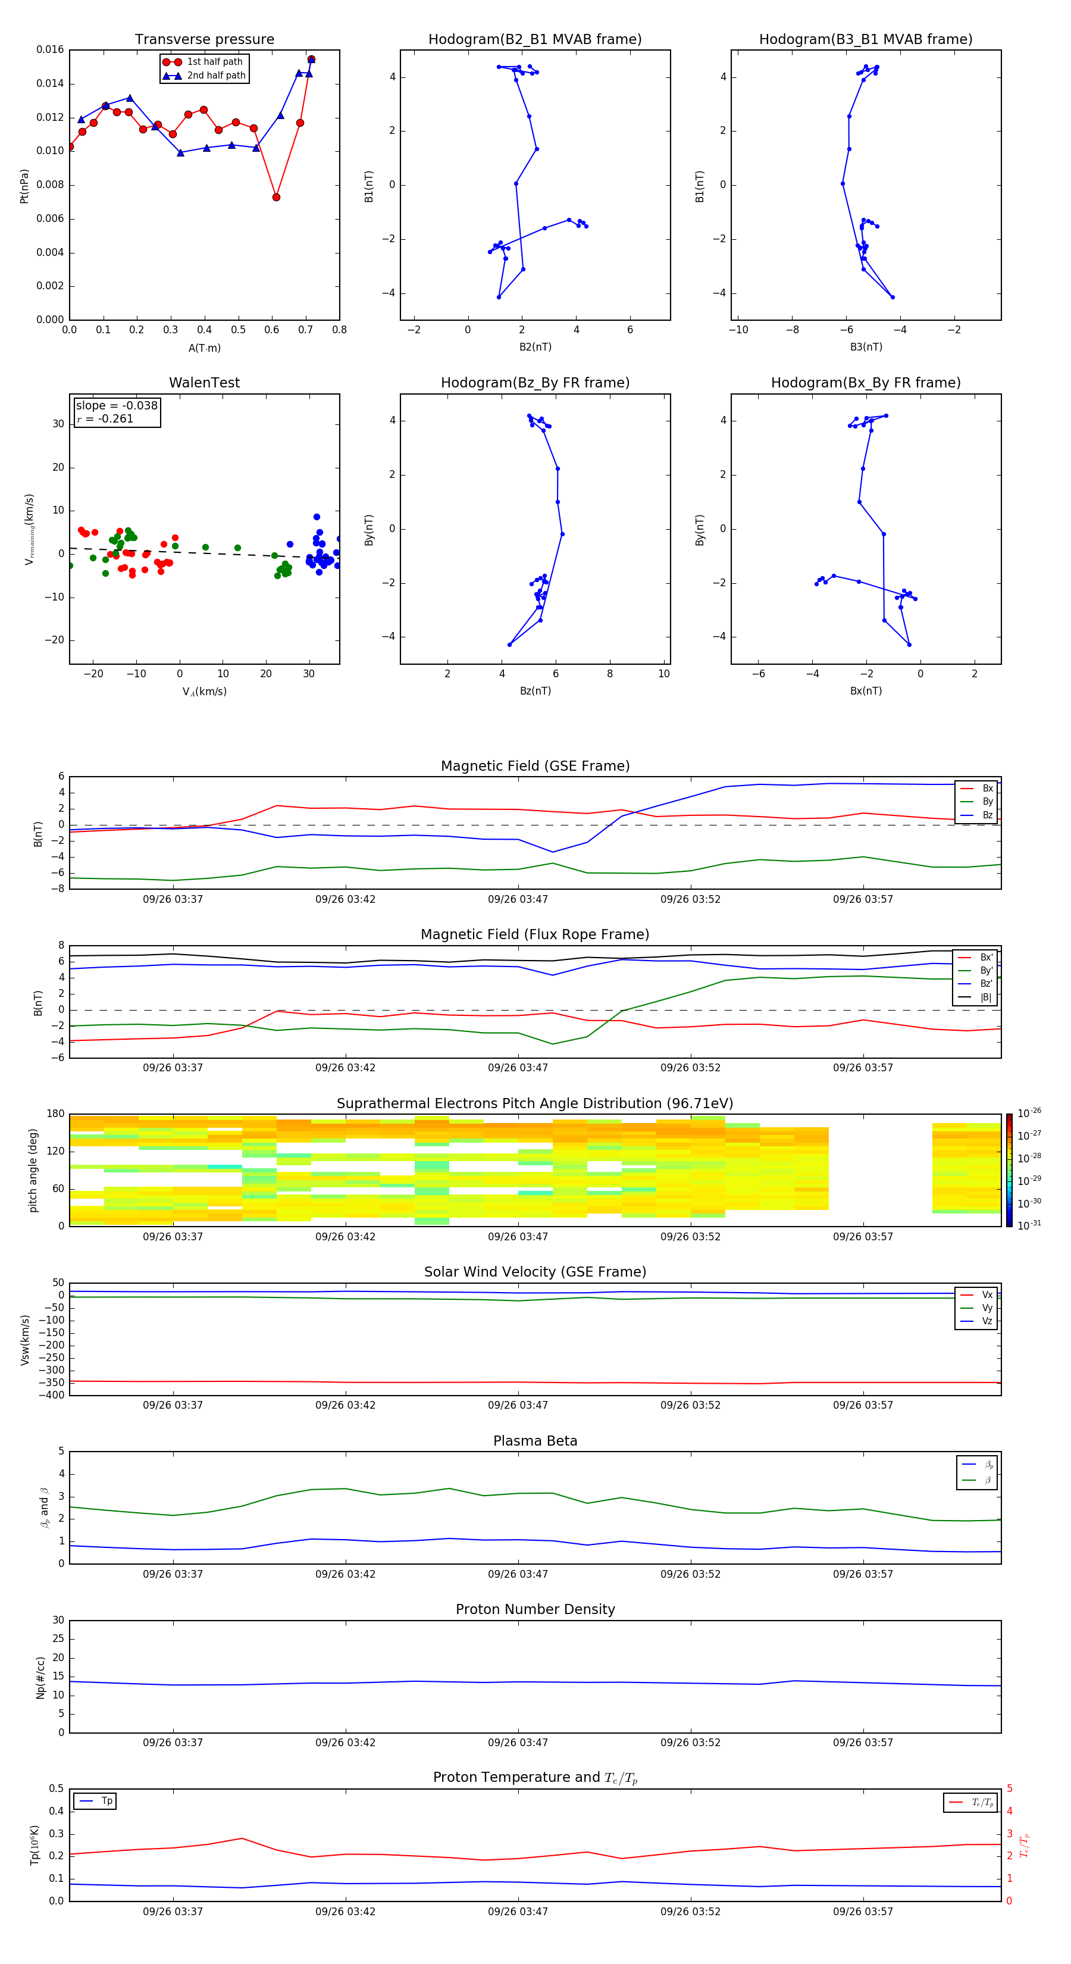The height and width of the screenshot is (1964, 1071).
Task: Click the dashed fit line in WalenTest plot
Action: [204, 553]
